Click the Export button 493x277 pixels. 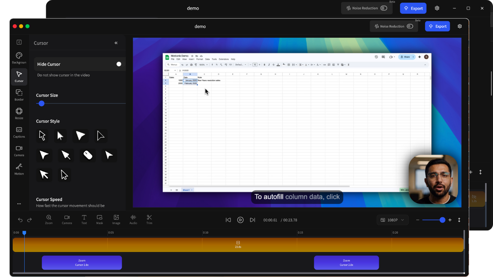pyautogui.click(x=437, y=26)
